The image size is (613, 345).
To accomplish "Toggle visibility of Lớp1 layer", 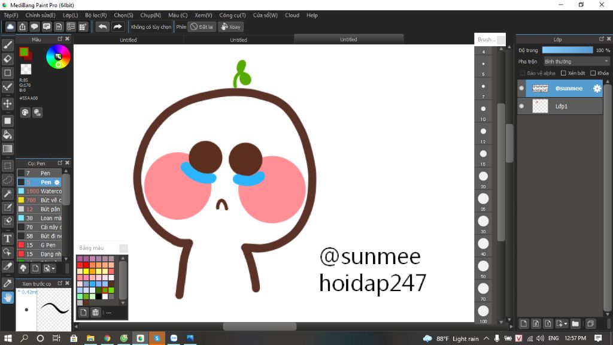I will click(521, 106).
